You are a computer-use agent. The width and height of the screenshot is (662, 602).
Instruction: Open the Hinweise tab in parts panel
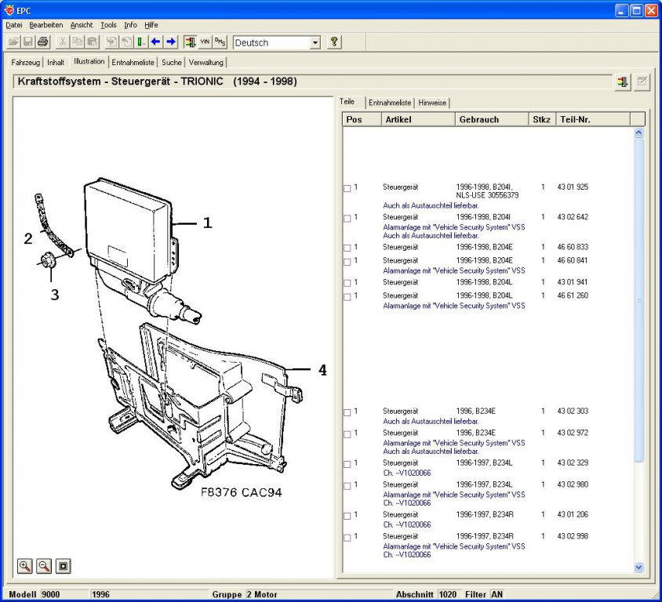click(432, 103)
